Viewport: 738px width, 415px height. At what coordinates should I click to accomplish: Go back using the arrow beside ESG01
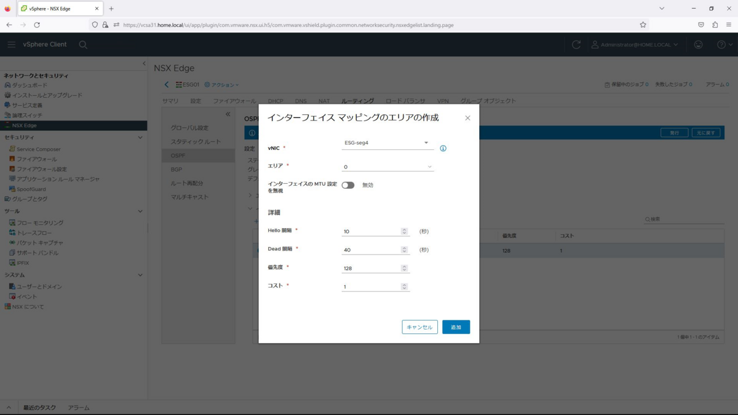pos(166,85)
